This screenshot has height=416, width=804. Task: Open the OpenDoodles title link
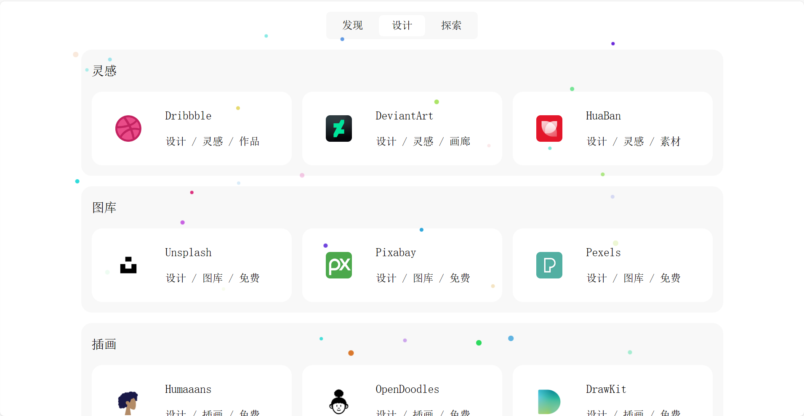407,390
